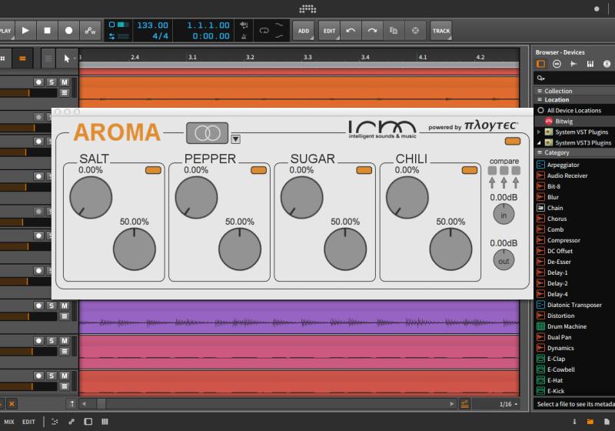This screenshot has height=431, width=615.
Task: Click the Record button in transport
Action: (68, 31)
